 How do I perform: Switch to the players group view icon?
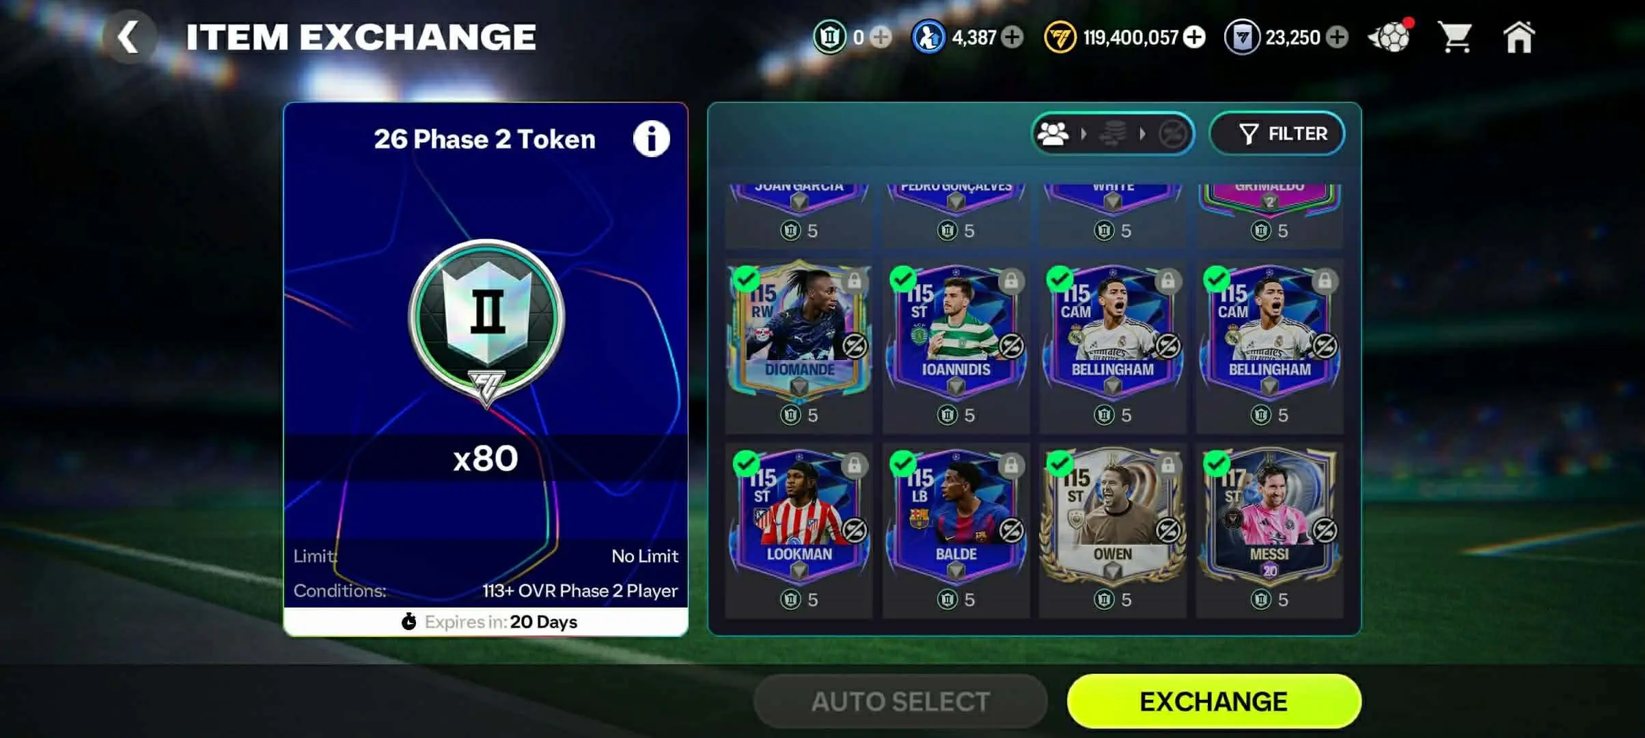point(1053,133)
